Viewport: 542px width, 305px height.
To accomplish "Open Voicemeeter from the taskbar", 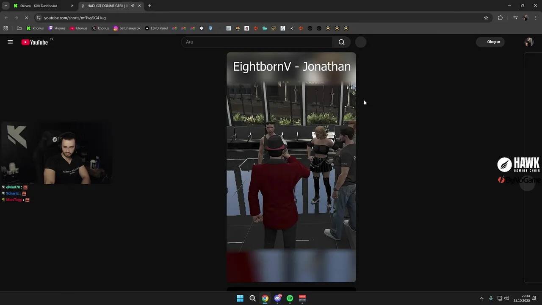I will tap(302, 298).
